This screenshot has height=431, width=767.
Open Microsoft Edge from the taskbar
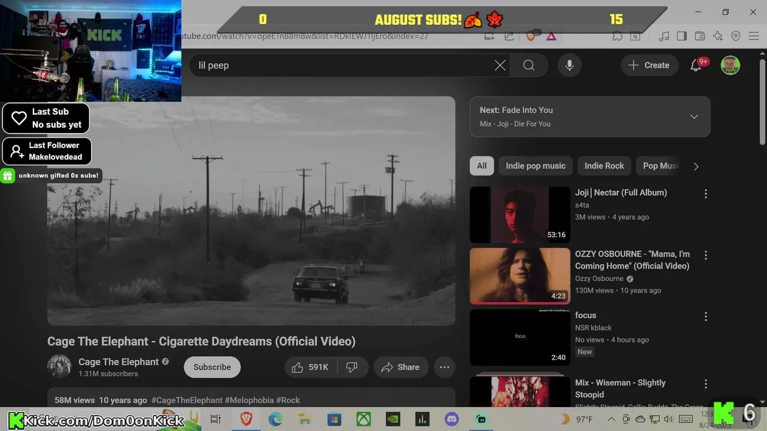(275, 419)
